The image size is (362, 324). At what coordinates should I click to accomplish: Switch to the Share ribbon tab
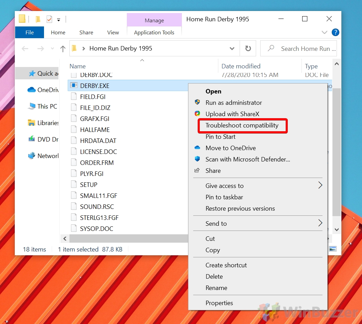pos(86,33)
